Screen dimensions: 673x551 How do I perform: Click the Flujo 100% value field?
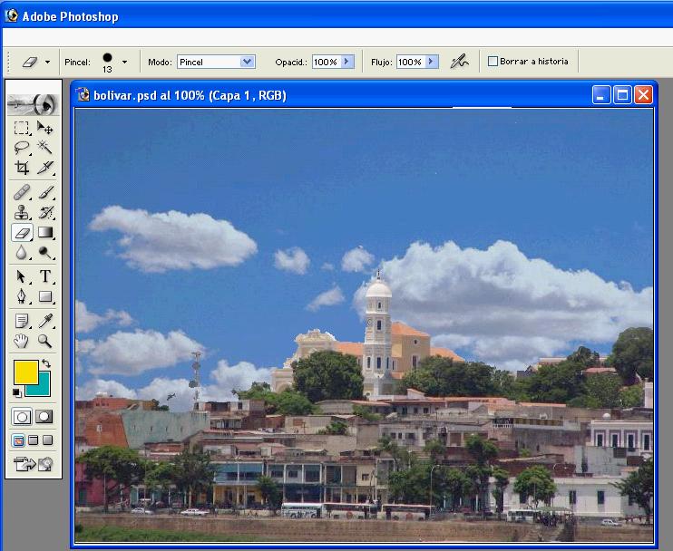click(411, 62)
